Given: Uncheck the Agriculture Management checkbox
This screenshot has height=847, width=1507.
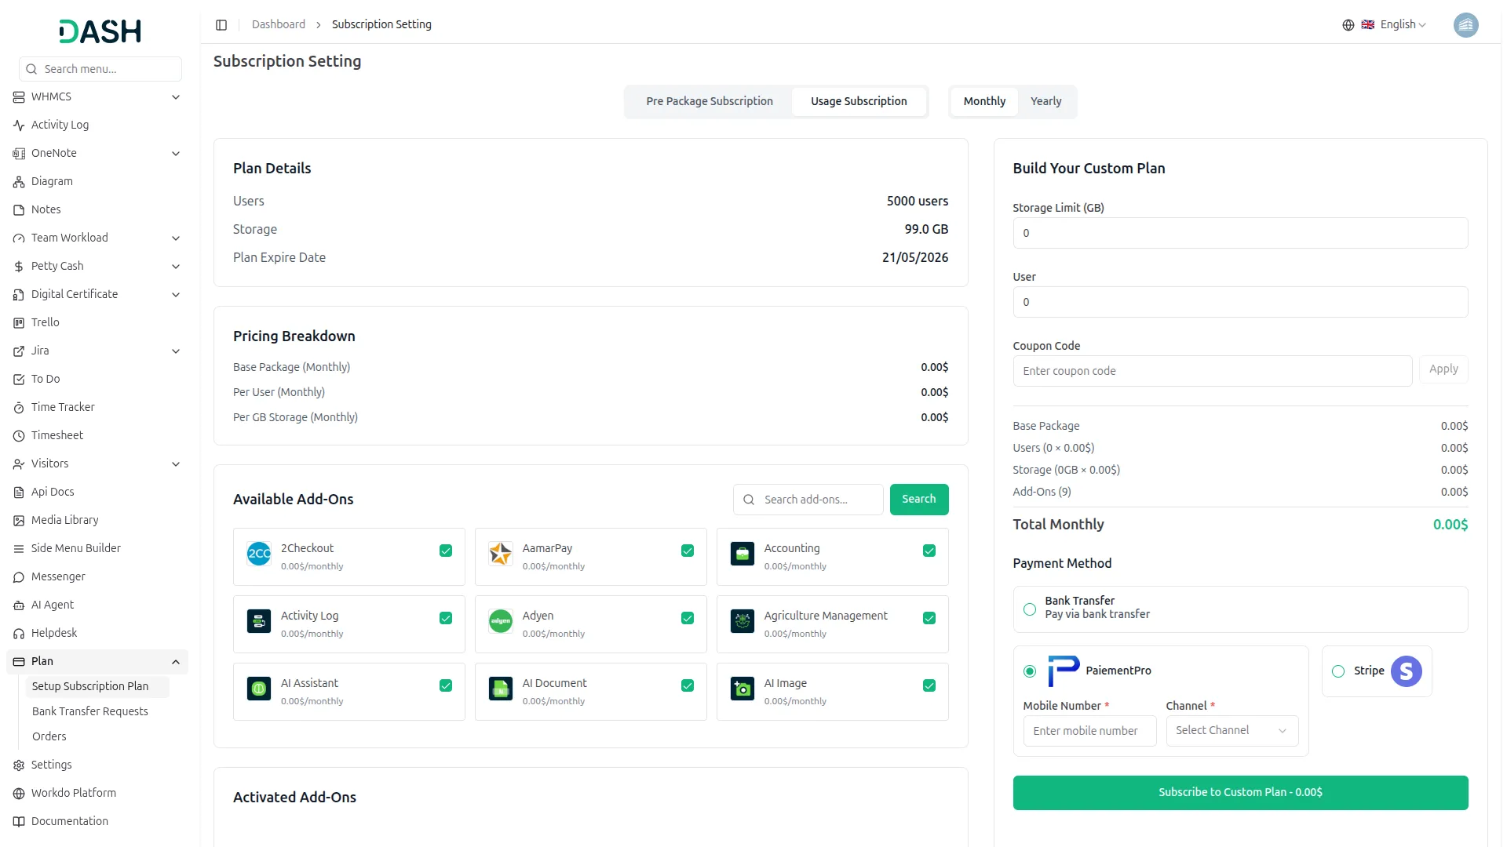Looking at the screenshot, I should coord(929,618).
